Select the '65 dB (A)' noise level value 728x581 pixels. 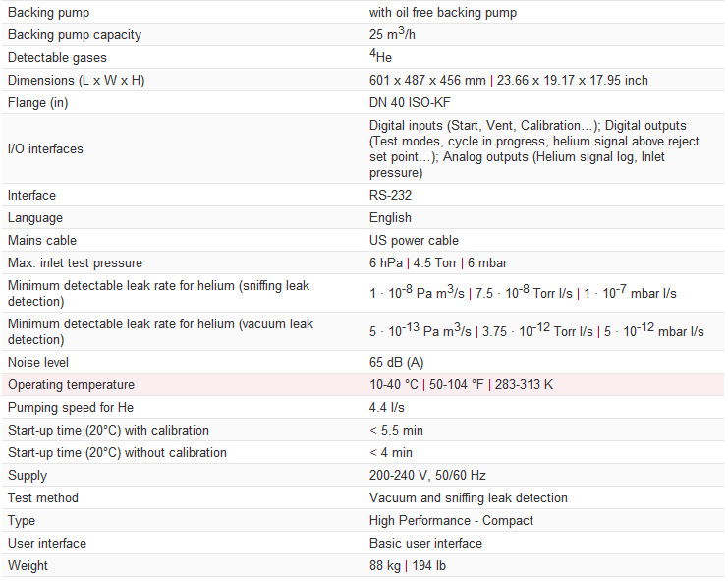tap(397, 362)
